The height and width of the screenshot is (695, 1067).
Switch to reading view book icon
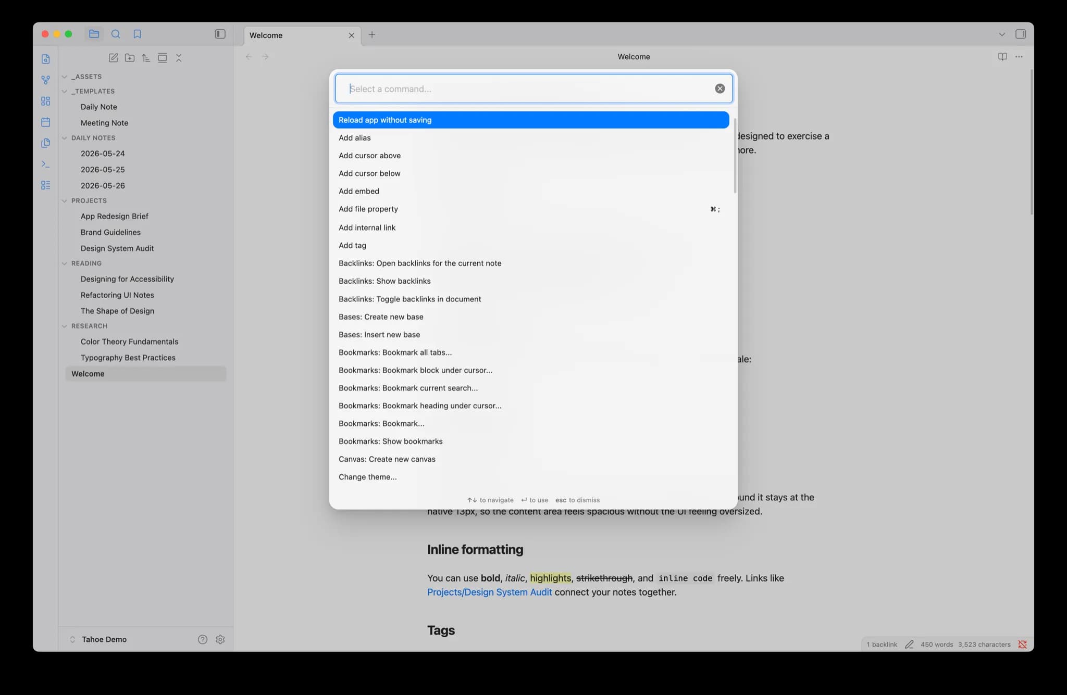coord(1002,57)
